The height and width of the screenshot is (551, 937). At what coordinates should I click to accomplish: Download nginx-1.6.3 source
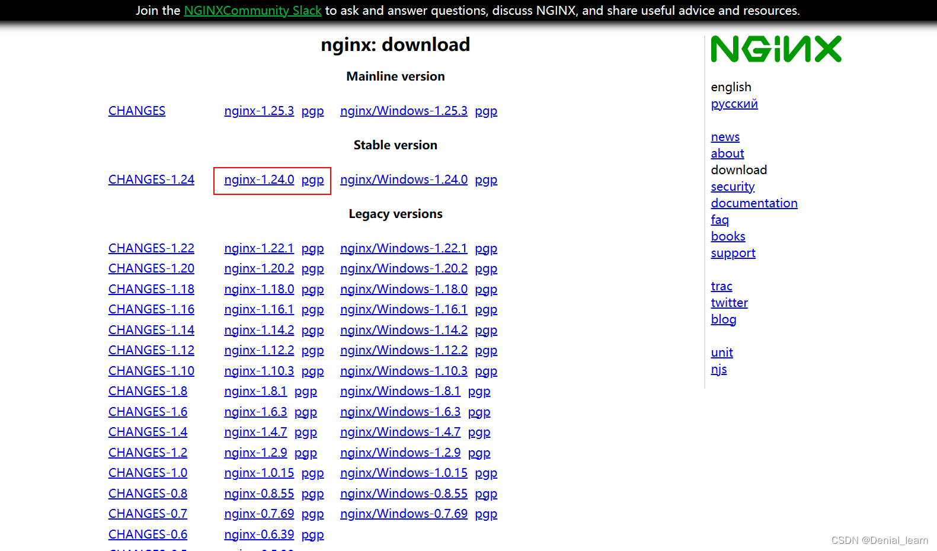[255, 412]
